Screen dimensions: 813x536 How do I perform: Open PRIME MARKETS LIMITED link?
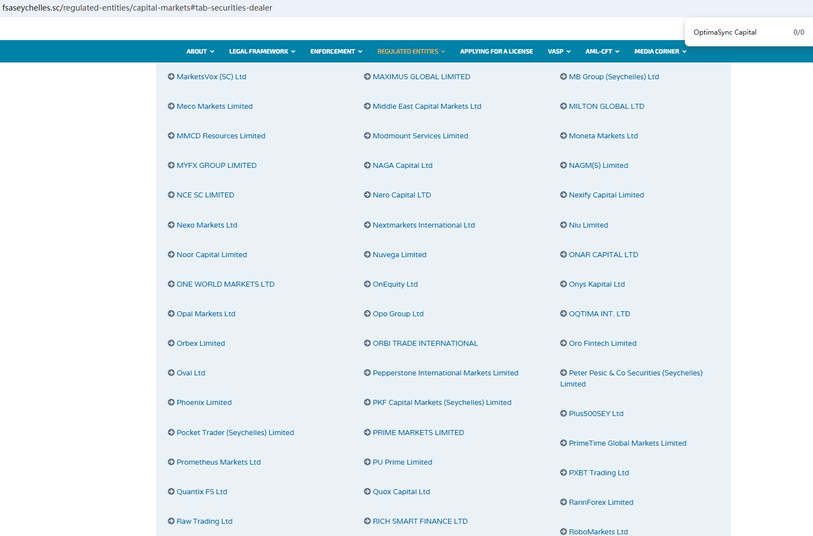pyautogui.click(x=418, y=432)
